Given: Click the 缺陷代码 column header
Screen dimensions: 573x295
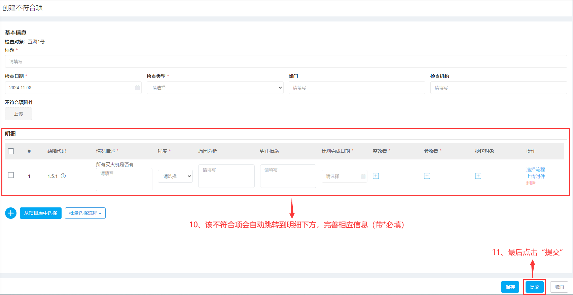Looking at the screenshot, I should coord(57,151).
